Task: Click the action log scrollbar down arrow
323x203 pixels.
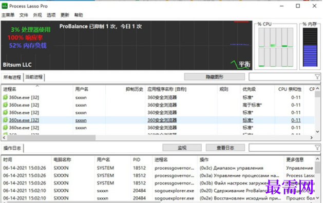Action: pos(317,198)
